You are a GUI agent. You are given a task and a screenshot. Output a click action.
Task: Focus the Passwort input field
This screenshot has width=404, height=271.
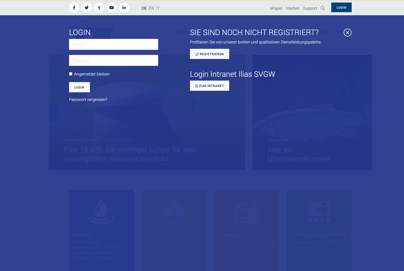(113, 61)
